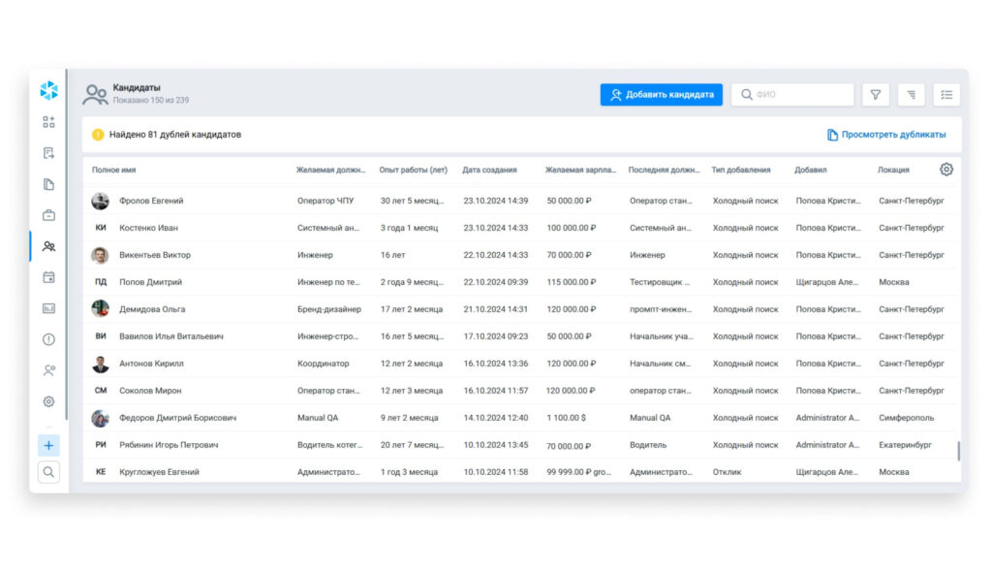Open the checklist view button
Screen dimensions: 992x570
coord(946,94)
